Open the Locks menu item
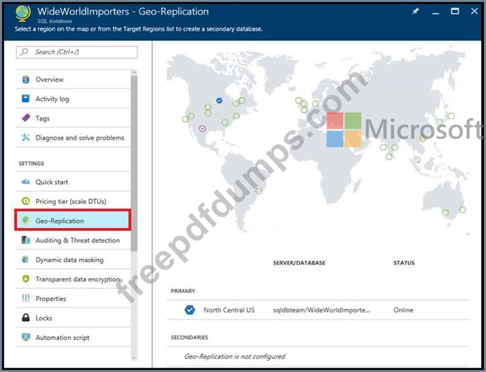The height and width of the screenshot is (372, 486). point(73,318)
